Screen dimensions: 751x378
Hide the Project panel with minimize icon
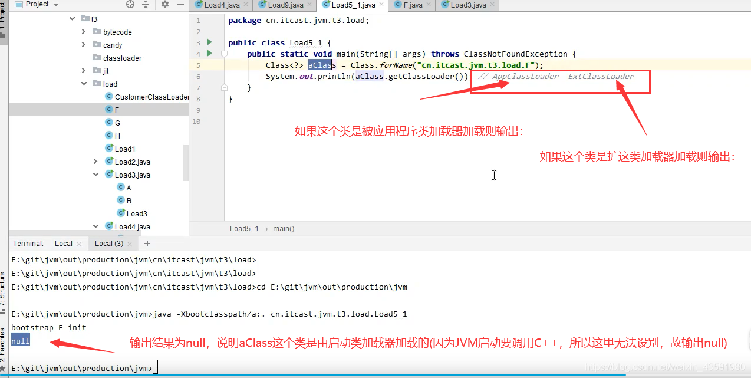coord(179,5)
